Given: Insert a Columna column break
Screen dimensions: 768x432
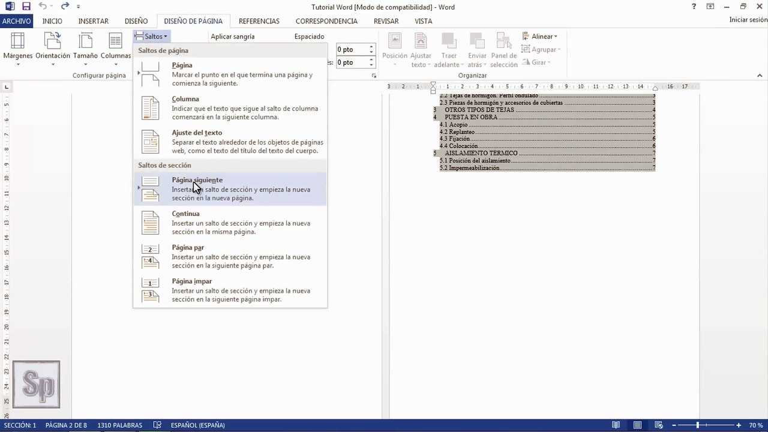Looking at the screenshot, I should point(230,107).
